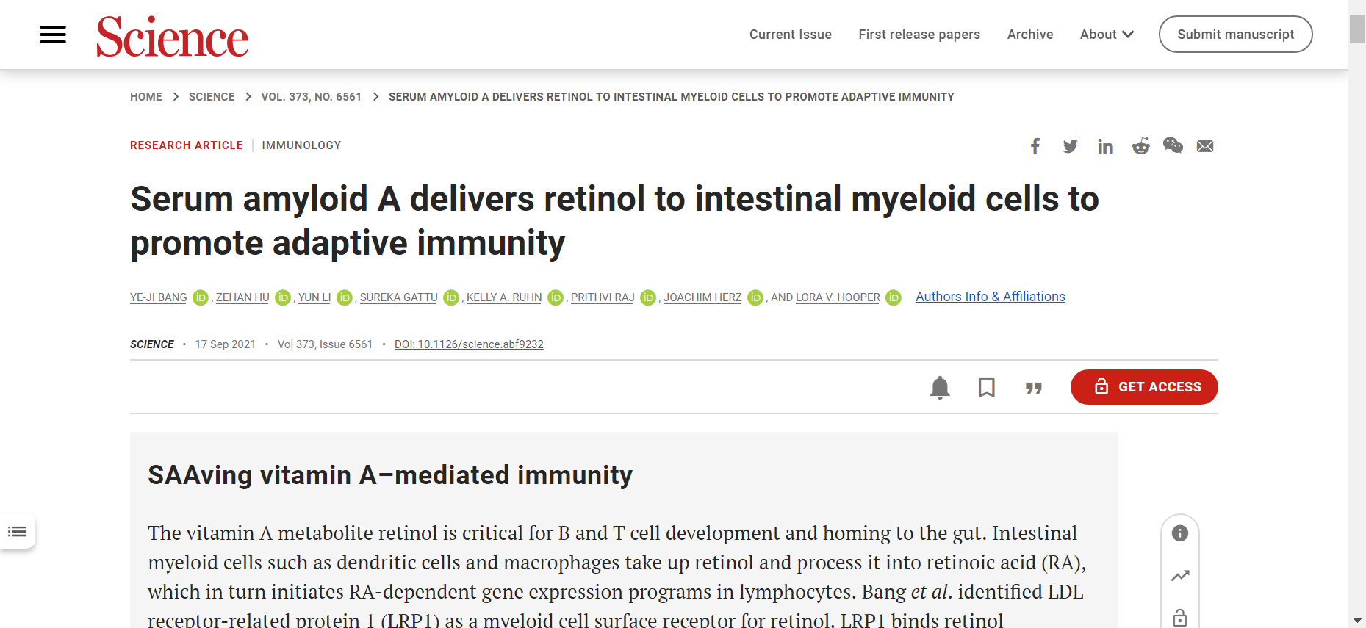Go to Current Issue
The image size is (1366, 628).
click(x=791, y=35)
